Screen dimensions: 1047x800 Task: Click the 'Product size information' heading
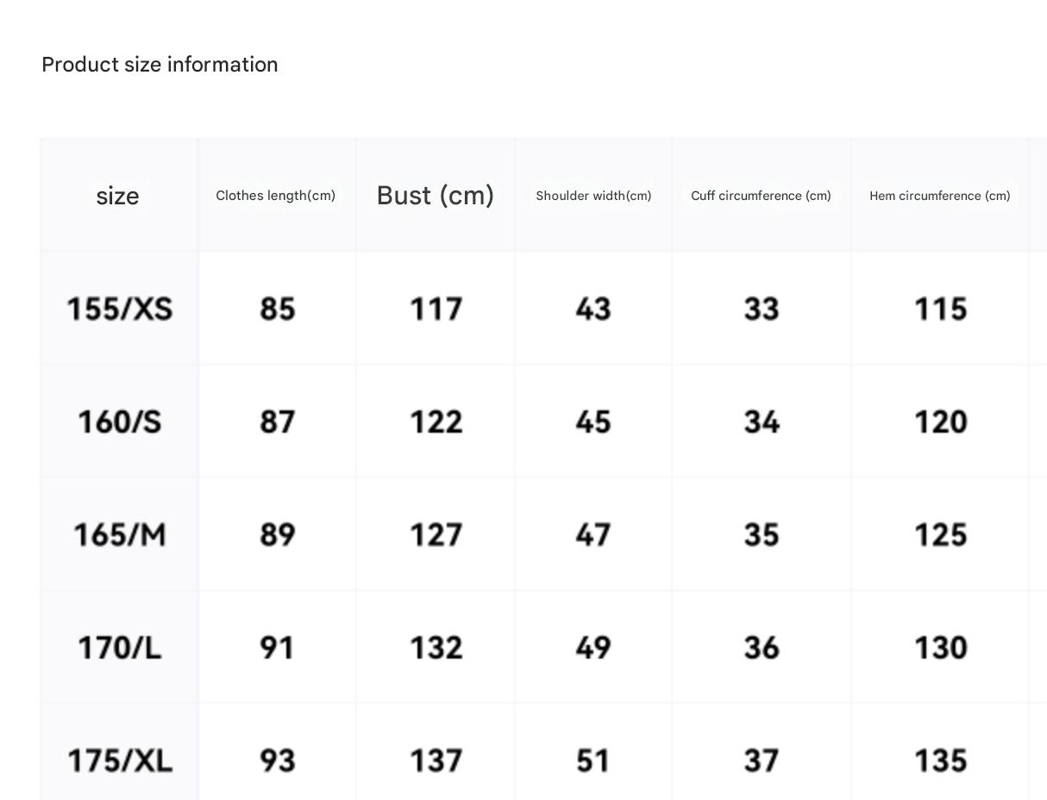coord(160,65)
